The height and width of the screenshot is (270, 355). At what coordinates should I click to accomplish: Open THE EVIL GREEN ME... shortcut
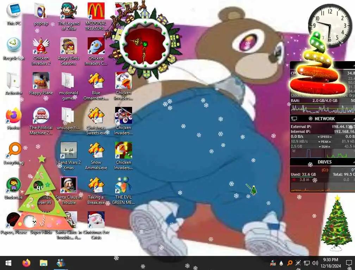pos(123,191)
